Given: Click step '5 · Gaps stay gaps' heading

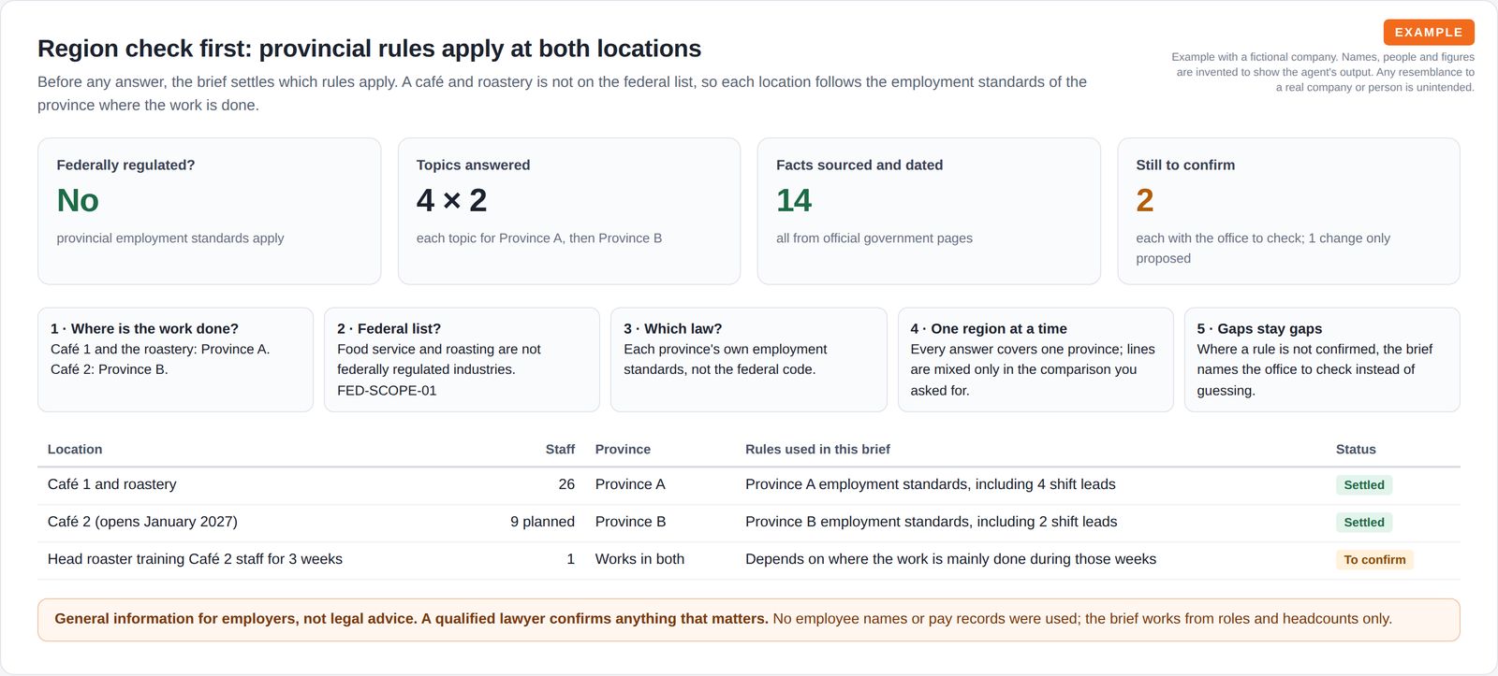Looking at the screenshot, I should pos(1258,329).
